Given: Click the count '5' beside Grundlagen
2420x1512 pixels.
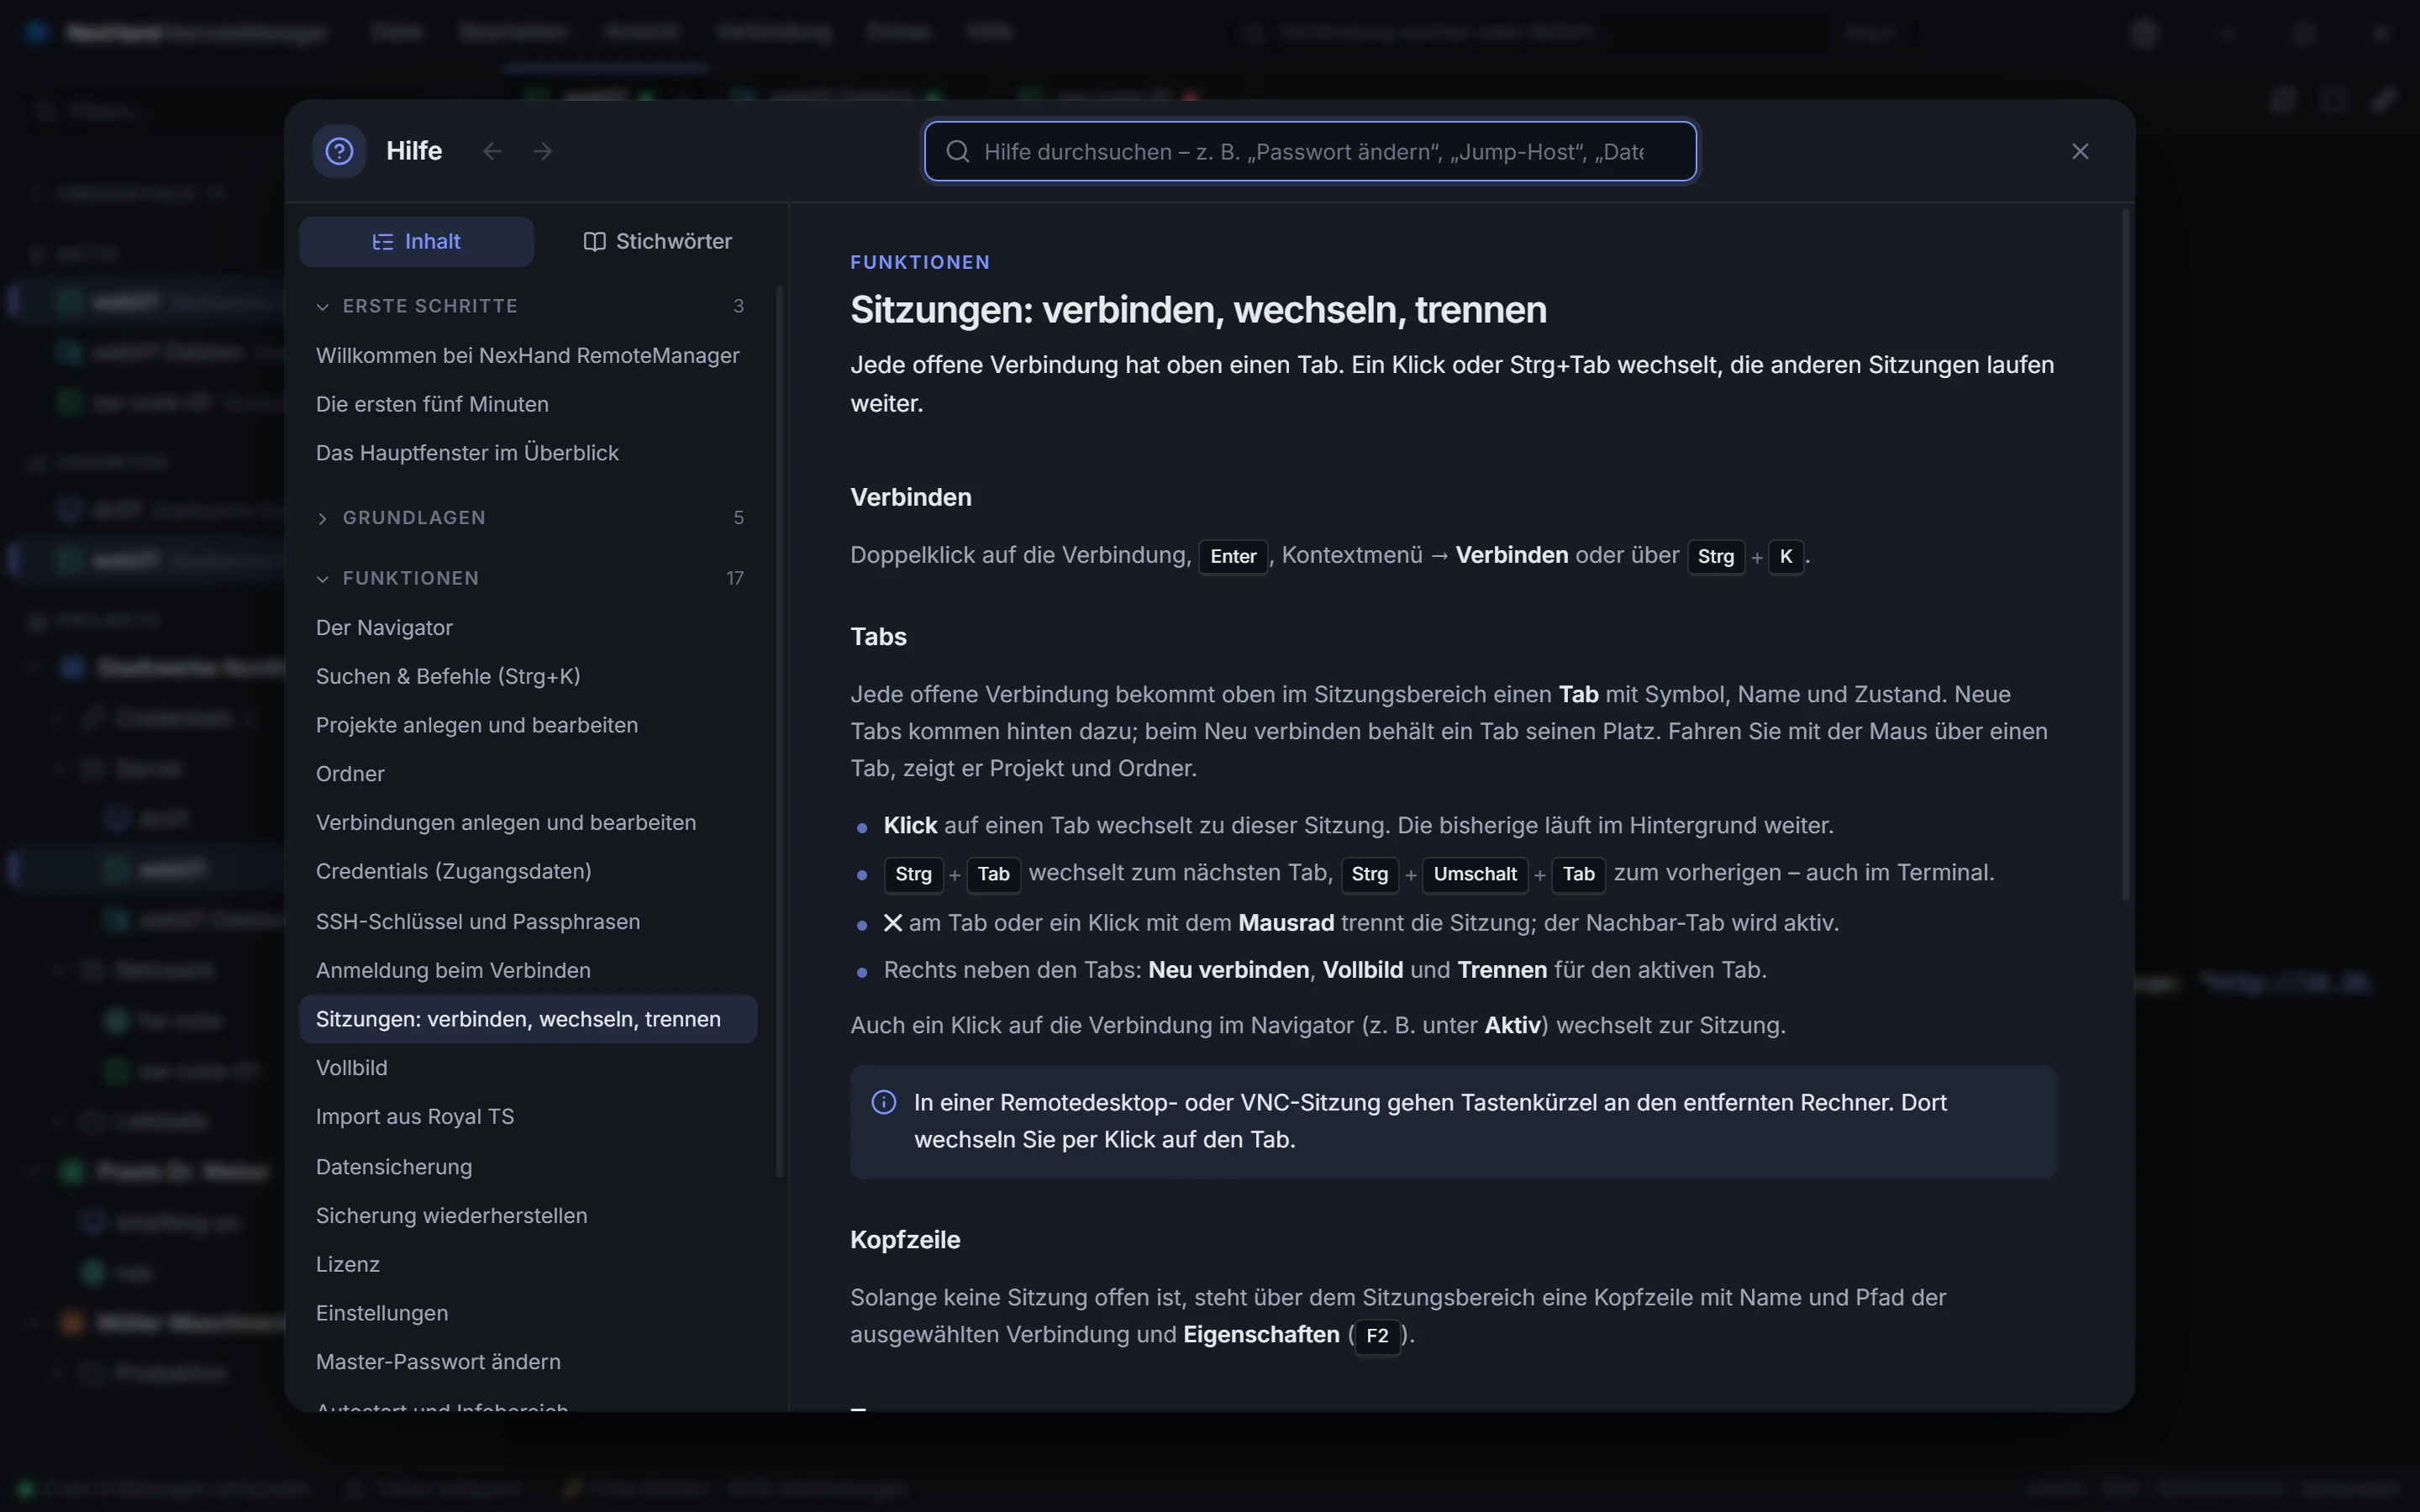Looking at the screenshot, I should 739,518.
